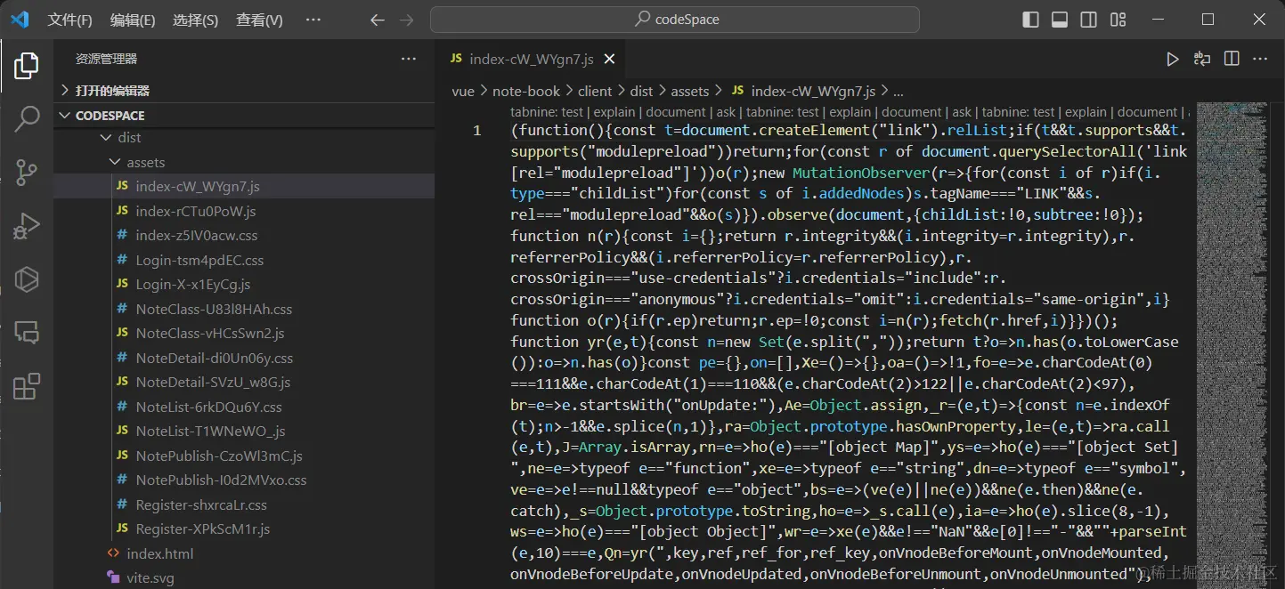Expand the 打开的编辑器 section
Image resolution: width=1285 pixels, height=589 pixels.
[244, 91]
